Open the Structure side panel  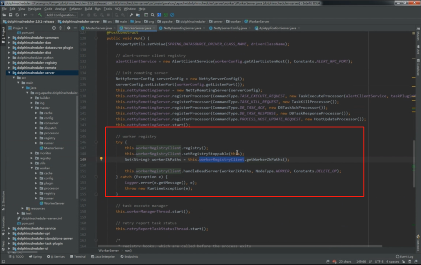(x=3, y=201)
